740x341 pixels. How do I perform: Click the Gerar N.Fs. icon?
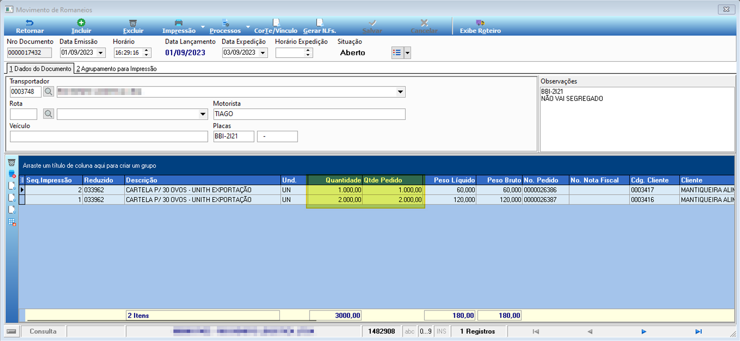click(320, 23)
